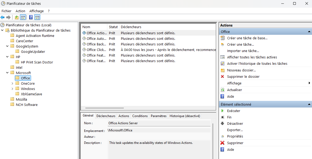Select HP Print Scan Doctor folder
The width and height of the screenshot is (312, 159).
point(37,62)
